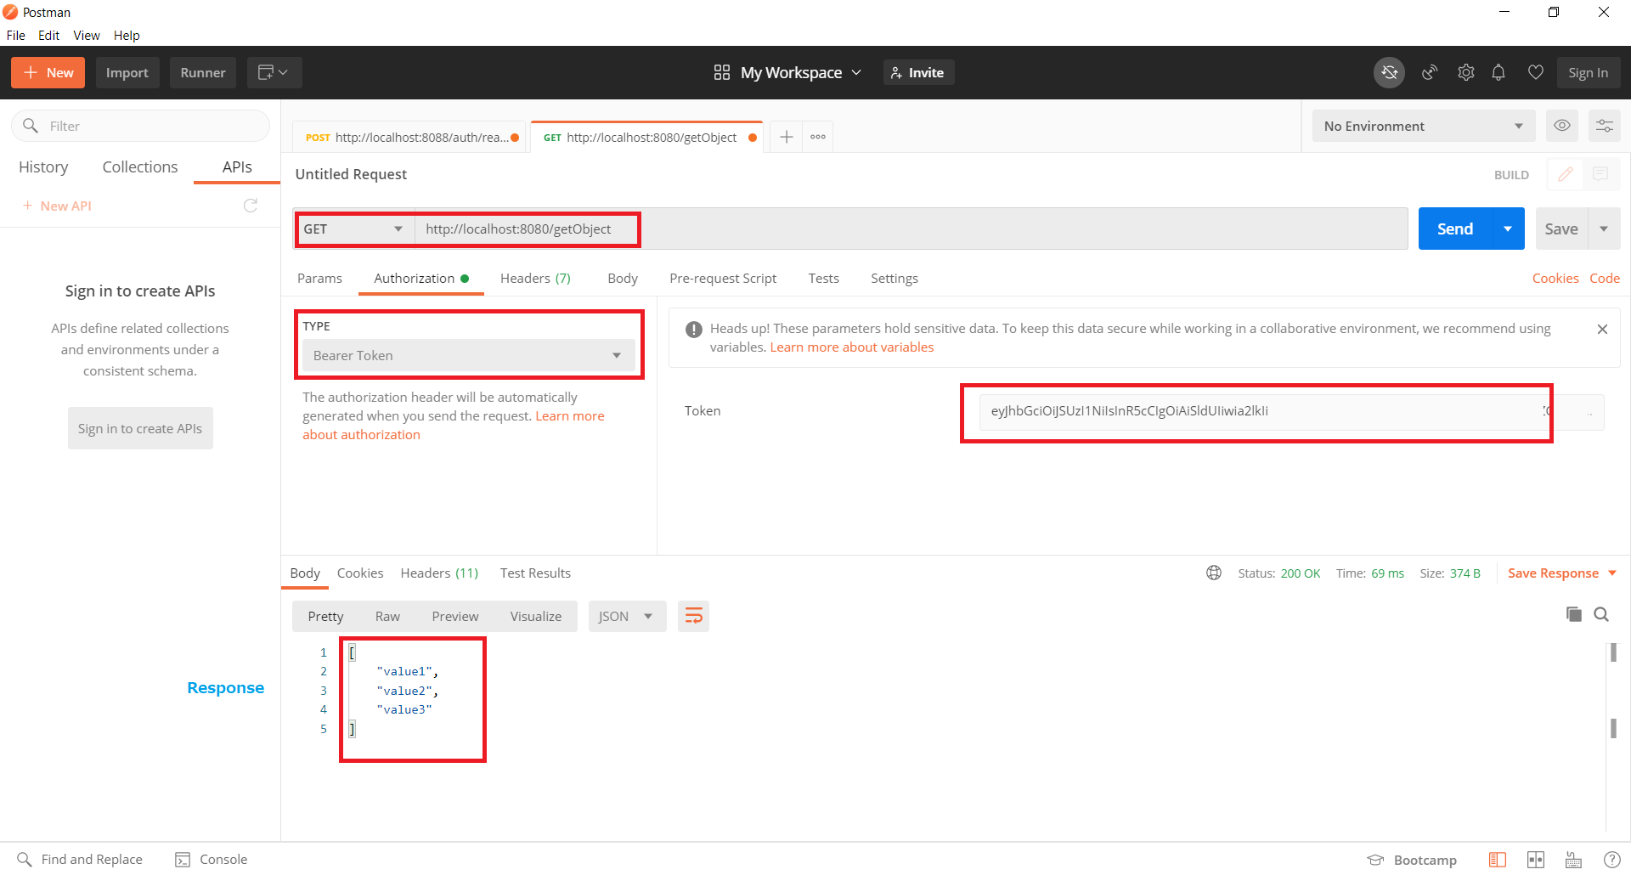
Task: Click the Sign in to create APIs button
Action: click(140, 429)
